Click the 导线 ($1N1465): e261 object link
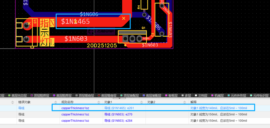The width and height of the screenshot is (270, 128). [119, 108]
